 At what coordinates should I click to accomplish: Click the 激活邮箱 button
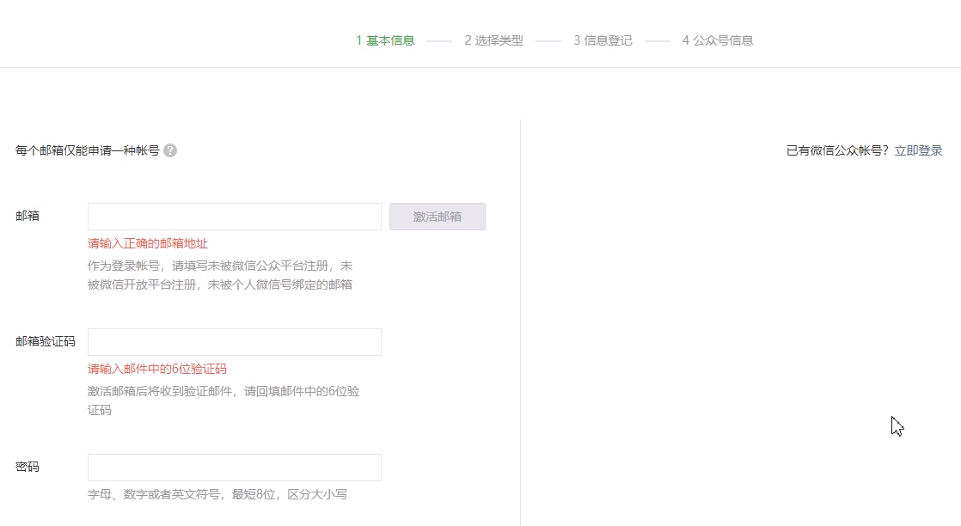[x=438, y=216]
